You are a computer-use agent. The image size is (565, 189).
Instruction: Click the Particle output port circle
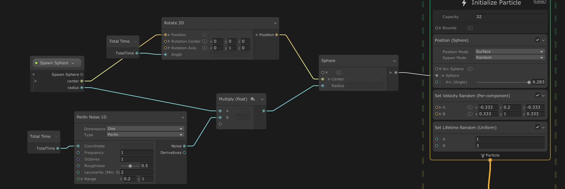click(490, 160)
